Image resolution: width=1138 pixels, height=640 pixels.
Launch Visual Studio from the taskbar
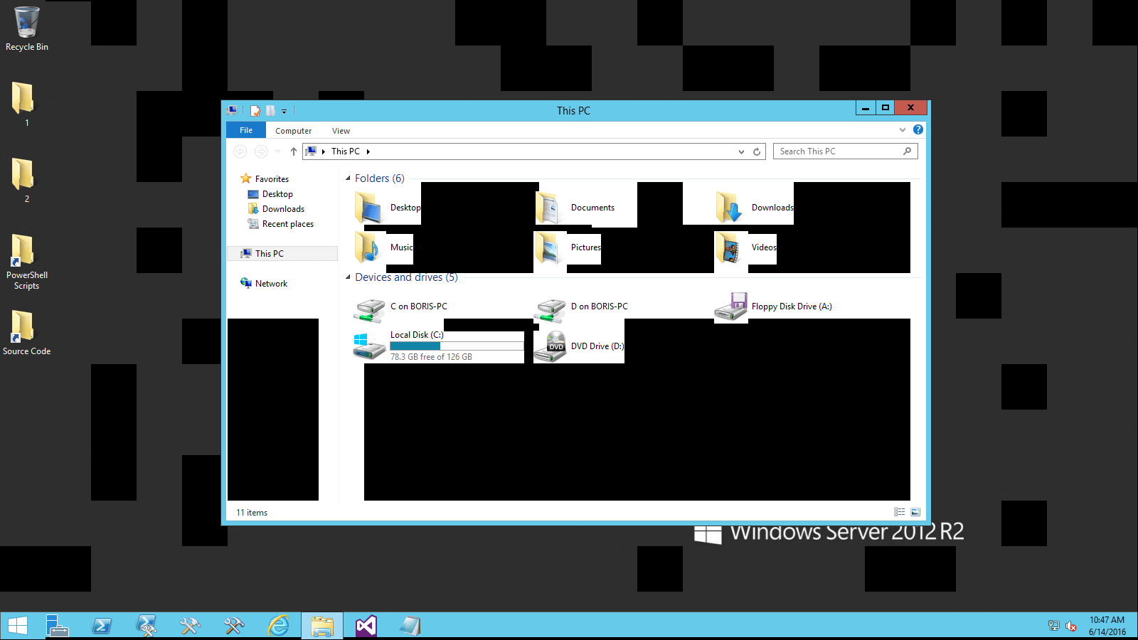click(366, 625)
